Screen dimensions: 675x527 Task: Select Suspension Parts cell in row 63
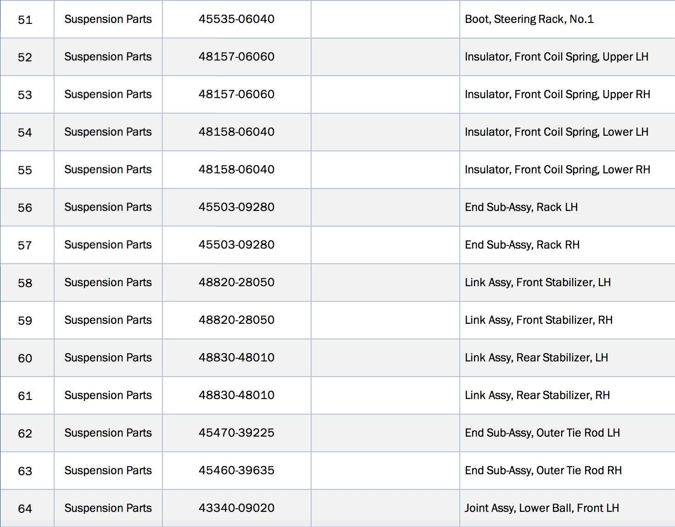pyautogui.click(x=108, y=471)
